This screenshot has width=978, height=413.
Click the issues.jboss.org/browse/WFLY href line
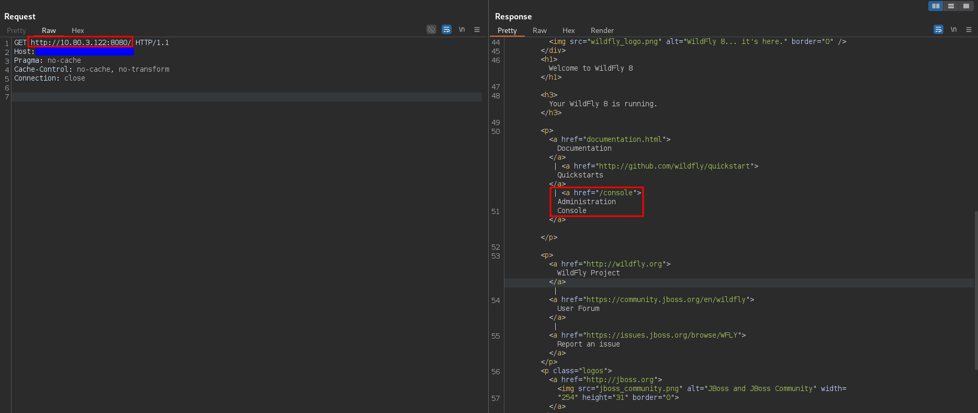click(x=647, y=335)
